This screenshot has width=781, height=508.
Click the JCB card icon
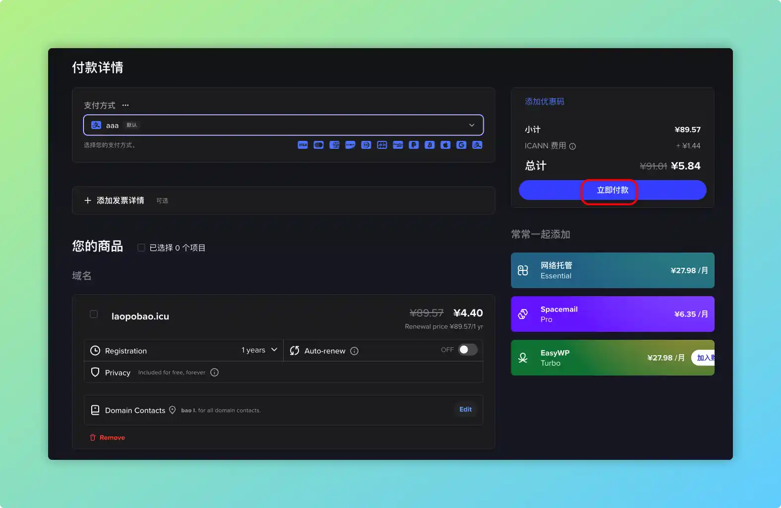point(382,145)
